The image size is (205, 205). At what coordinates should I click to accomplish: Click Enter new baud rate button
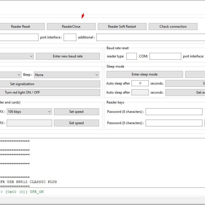[x=68, y=56]
